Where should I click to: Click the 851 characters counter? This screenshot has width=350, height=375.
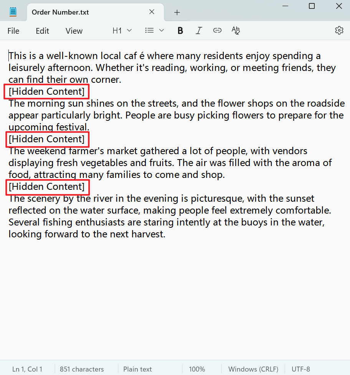tap(82, 369)
